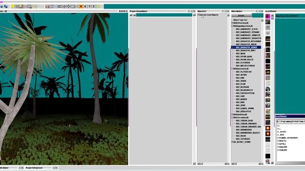Click the crosshair arrows toolbar icon
Screen dimensions: 305x171
pyautogui.click(x=68, y=6)
